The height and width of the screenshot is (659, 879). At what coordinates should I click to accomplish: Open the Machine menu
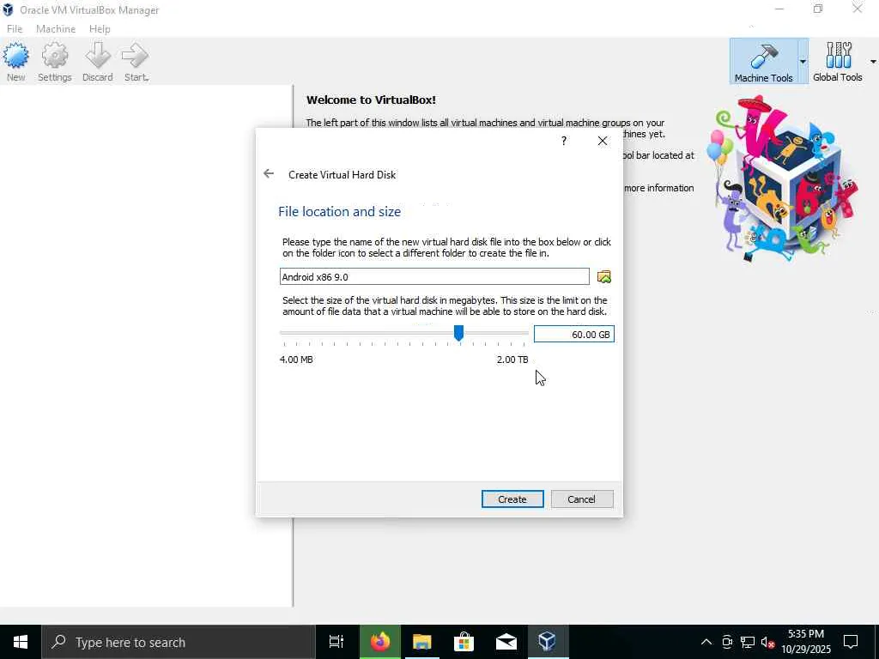(56, 28)
